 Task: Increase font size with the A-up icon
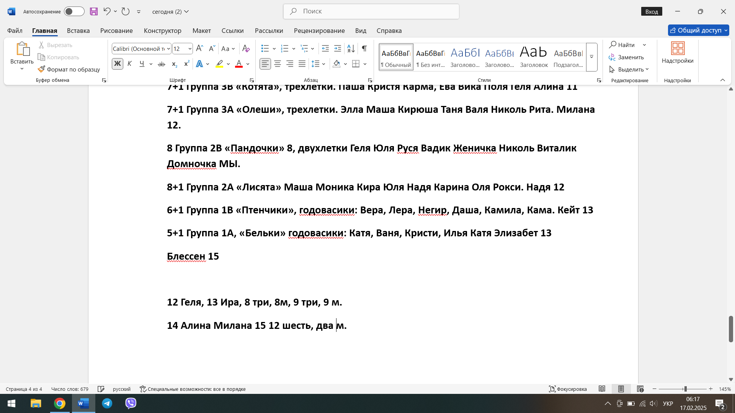tap(199, 49)
